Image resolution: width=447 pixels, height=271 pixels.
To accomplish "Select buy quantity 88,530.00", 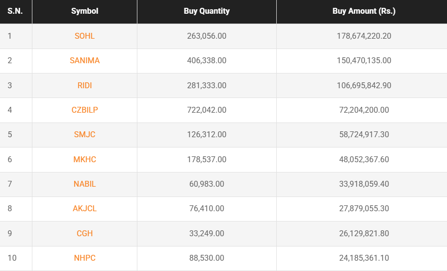I will pyautogui.click(x=207, y=258).
